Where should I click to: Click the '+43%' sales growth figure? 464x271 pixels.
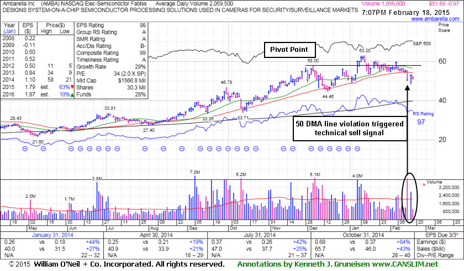[x=403, y=249]
